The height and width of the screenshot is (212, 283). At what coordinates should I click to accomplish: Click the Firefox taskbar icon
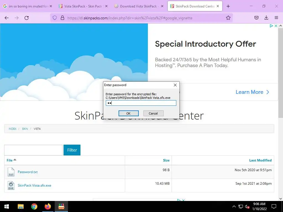coord(48,206)
